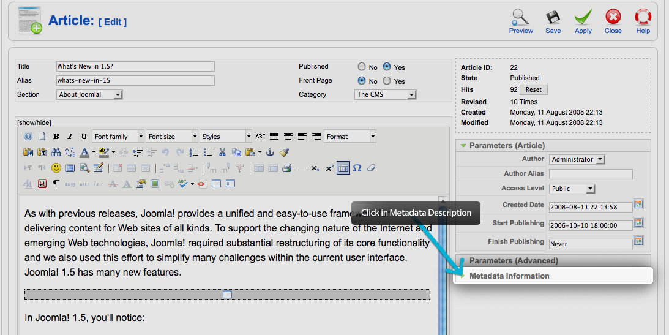Insert special character (omega)
Viewport: 669px width, 335px height.
click(357, 168)
